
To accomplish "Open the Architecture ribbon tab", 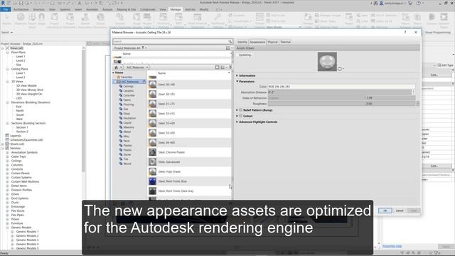I will pyautogui.click(x=21, y=9).
